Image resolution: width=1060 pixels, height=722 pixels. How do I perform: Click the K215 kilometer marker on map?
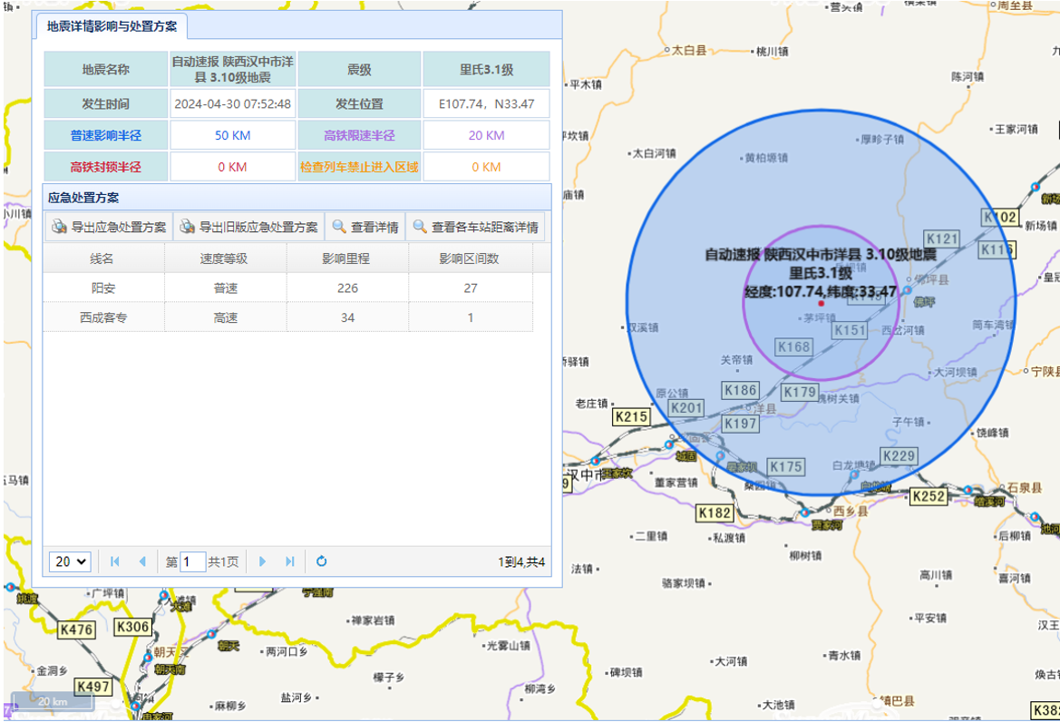[x=631, y=416]
